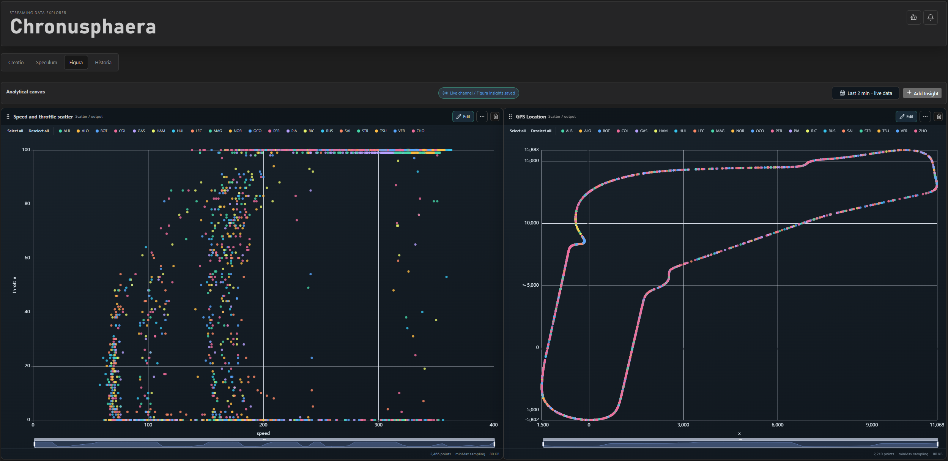Switch to the Historia tab
The height and width of the screenshot is (461, 948).
click(x=103, y=62)
